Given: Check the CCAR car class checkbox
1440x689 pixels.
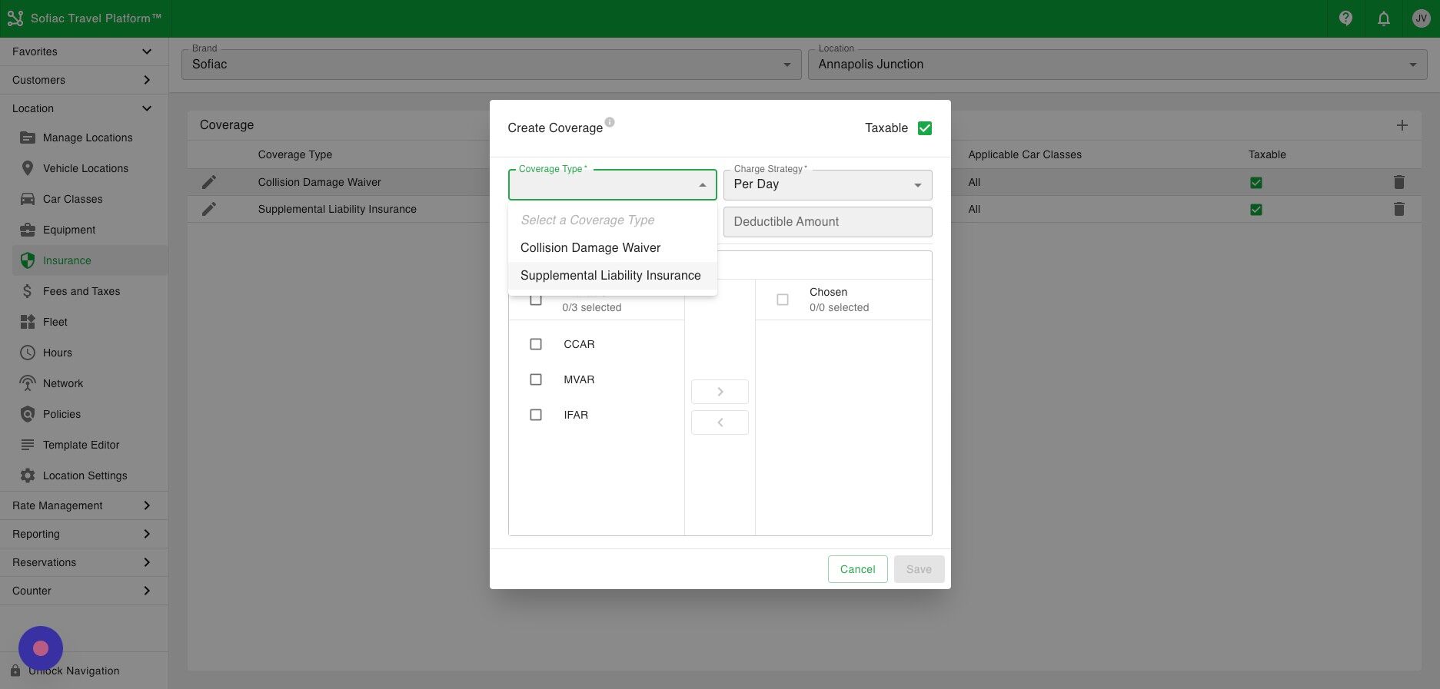Looking at the screenshot, I should pos(536,344).
